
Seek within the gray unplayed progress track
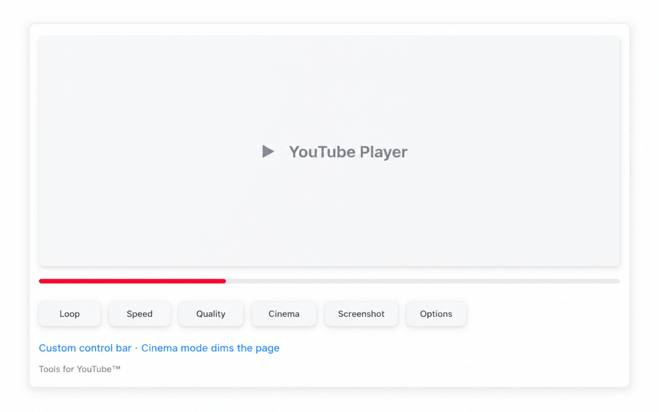[423, 281]
